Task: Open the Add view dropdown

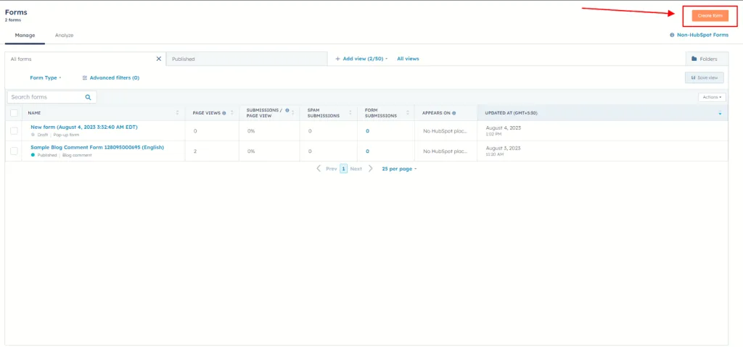Action: [361, 59]
